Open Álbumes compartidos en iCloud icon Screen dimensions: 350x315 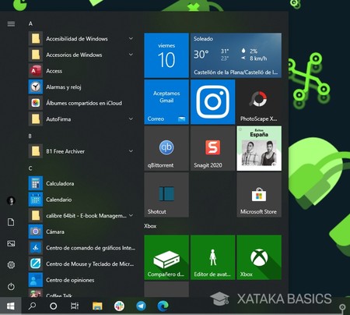[36, 103]
